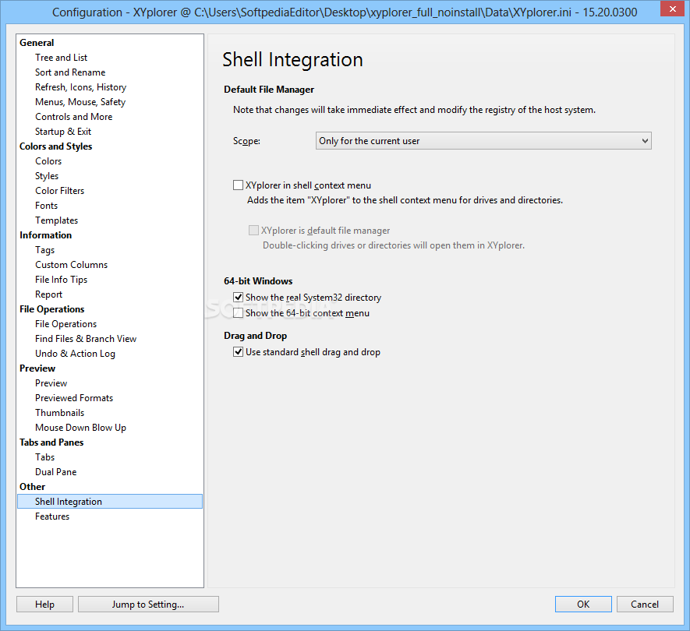Open File Info Tips page
The width and height of the screenshot is (690, 631).
61,280
